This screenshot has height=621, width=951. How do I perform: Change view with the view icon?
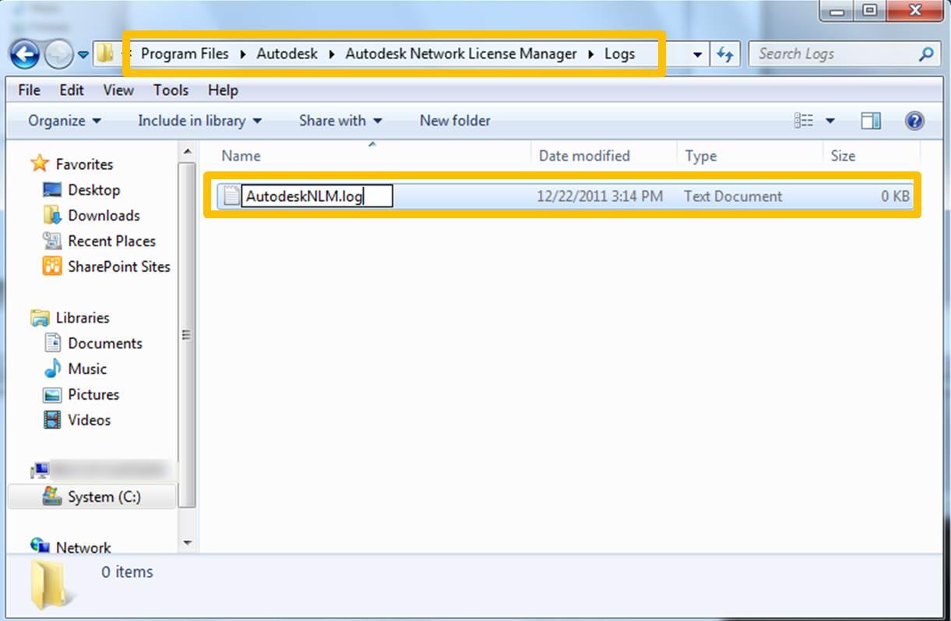tap(803, 121)
